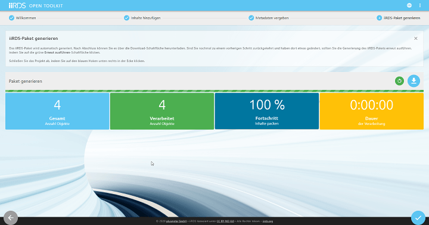Click the Gesamt Anzahl Objekte tile
Image resolution: width=429 pixels, height=225 pixels.
click(x=57, y=111)
